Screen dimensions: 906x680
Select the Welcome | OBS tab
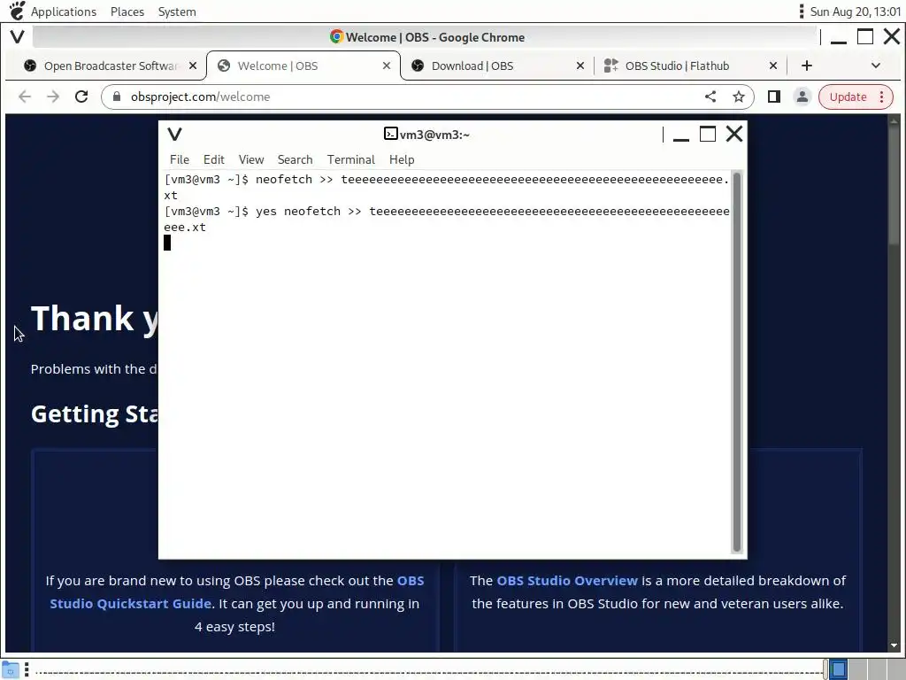[x=303, y=66]
